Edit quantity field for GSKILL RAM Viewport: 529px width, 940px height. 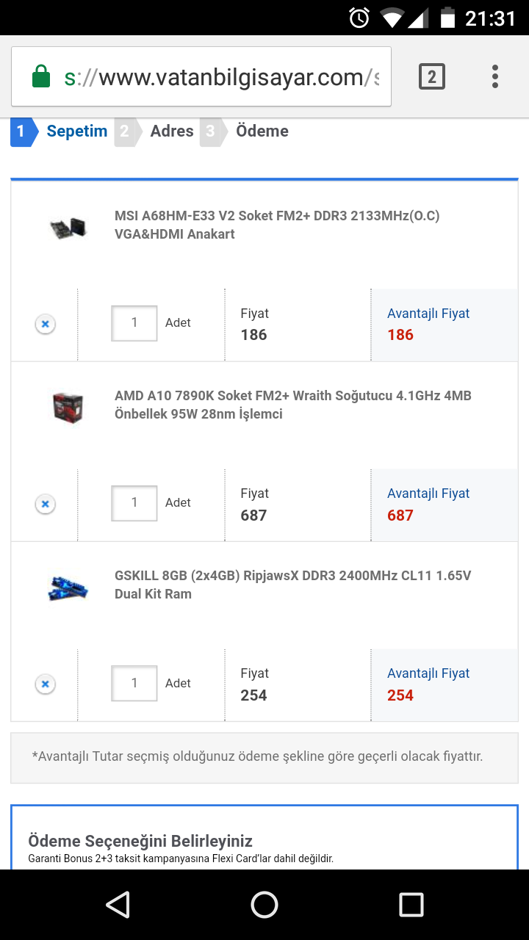pyautogui.click(x=134, y=683)
